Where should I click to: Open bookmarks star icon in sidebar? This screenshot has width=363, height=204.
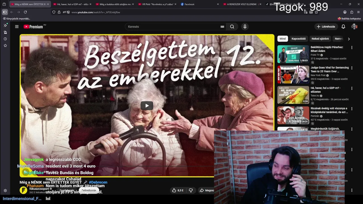5,45
